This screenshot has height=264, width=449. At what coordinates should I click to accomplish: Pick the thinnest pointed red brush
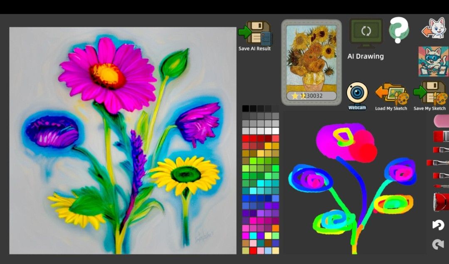[x=441, y=186]
